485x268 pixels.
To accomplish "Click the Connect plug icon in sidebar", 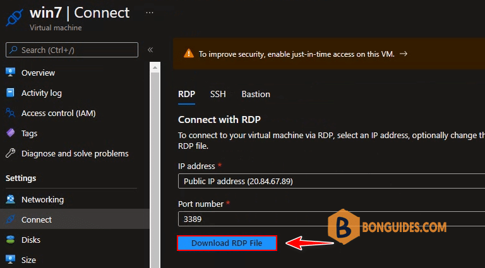I will tap(11, 219).
